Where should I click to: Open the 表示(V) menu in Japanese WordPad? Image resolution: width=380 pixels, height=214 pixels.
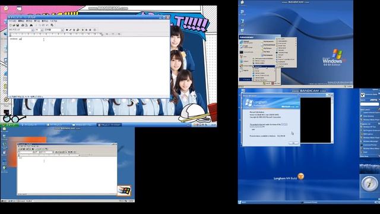(29, 21)
